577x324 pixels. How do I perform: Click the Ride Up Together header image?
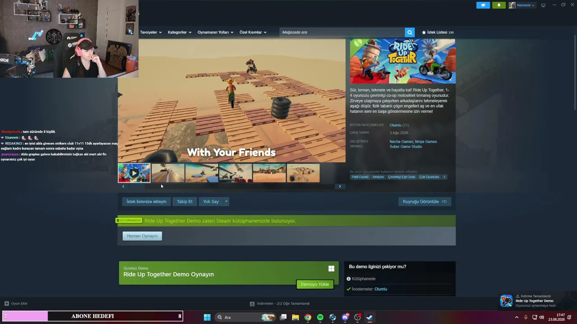click(403, 61)
